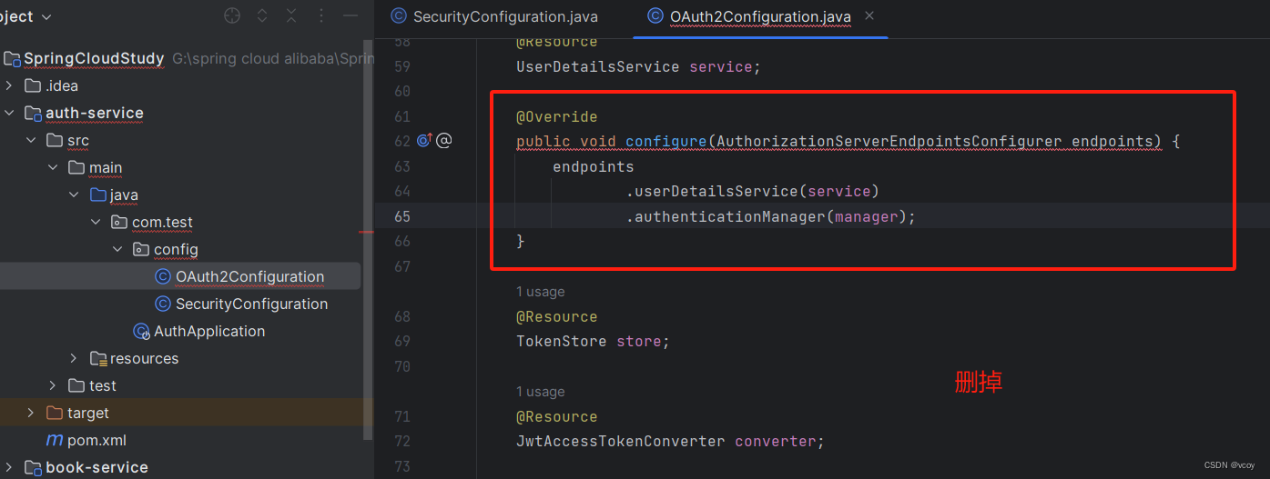
Task: Open the Project panel options menu (three dots)
Action: [321, 16]
